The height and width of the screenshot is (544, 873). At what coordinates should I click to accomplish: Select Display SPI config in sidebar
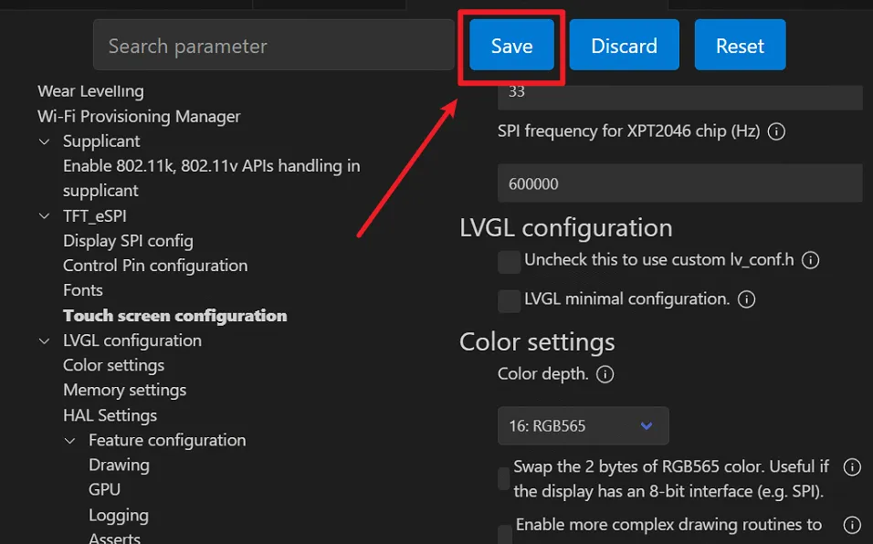pos(128,241)
